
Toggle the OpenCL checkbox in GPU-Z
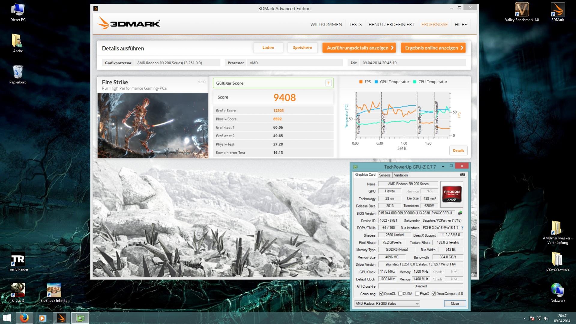tap(381, 294)
